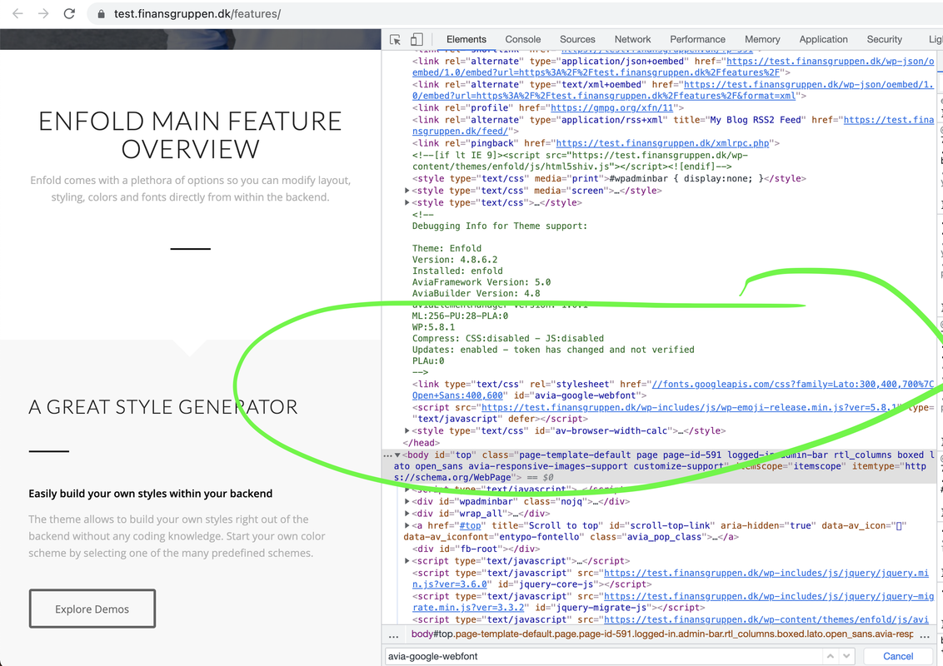Expand the script node below fb-root

click(x=407, y=561)
